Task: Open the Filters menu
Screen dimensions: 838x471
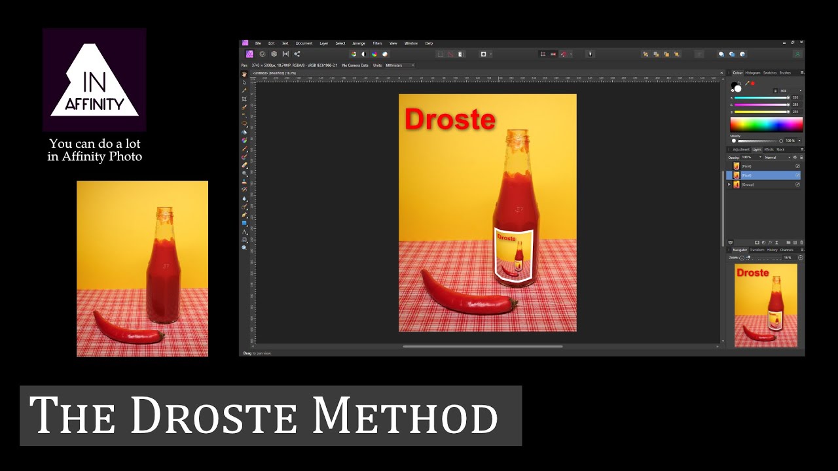Action: (377, 43)
